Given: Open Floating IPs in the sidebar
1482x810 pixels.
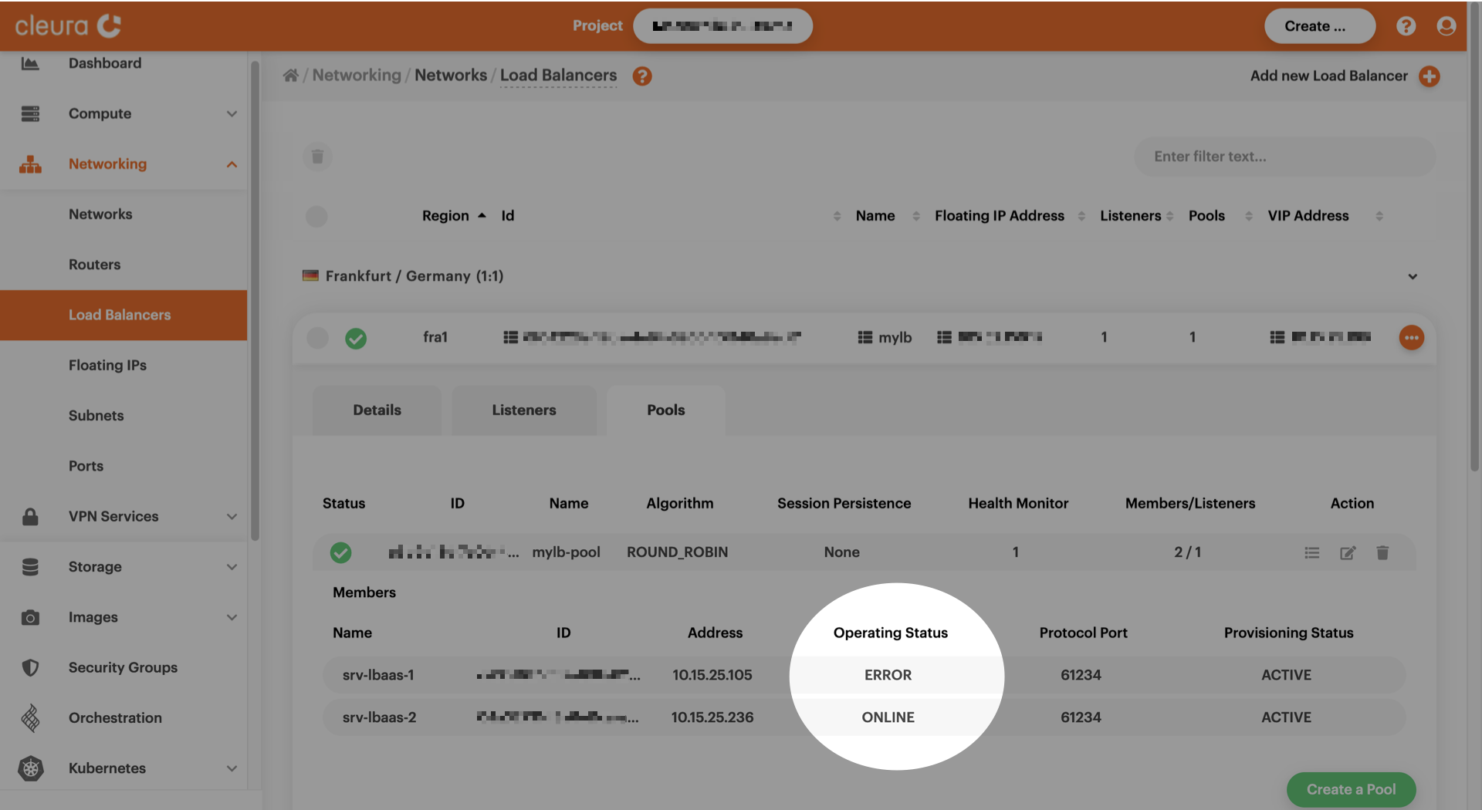Looking at the screenshot, I should tap(107, 366).
